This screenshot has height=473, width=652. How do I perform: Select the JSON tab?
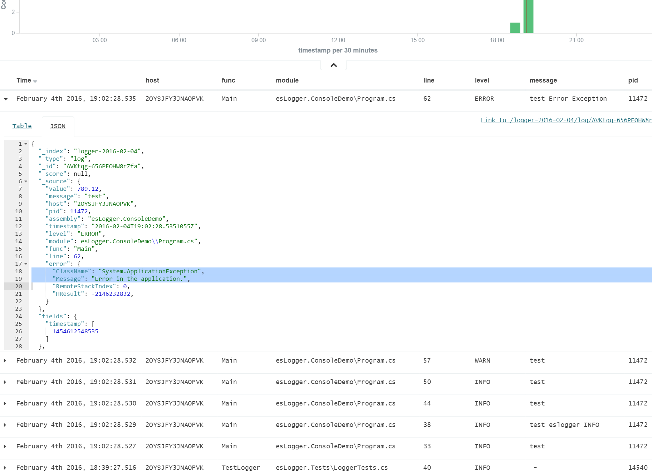coord(58,126)
